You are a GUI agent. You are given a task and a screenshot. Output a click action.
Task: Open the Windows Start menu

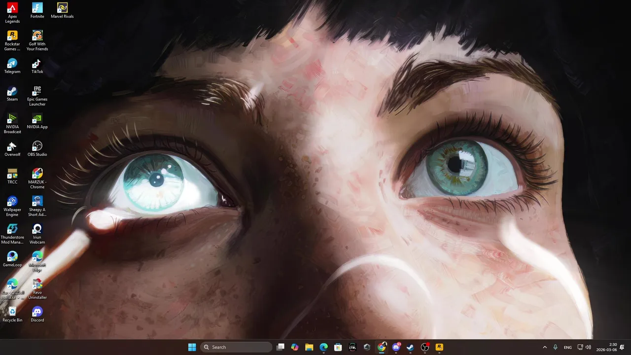[192, 347]
